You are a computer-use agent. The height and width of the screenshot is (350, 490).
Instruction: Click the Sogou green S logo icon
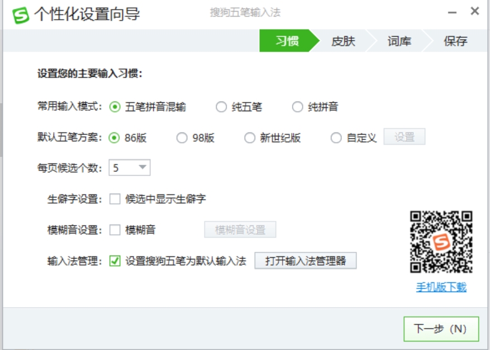[x=21, y=15]
